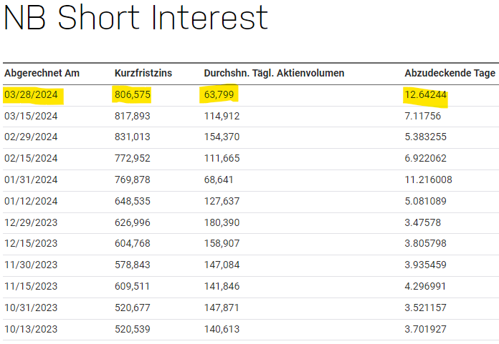Click short interest value 831,013
The height and width of the screenshot is (344, 499).
133,137
